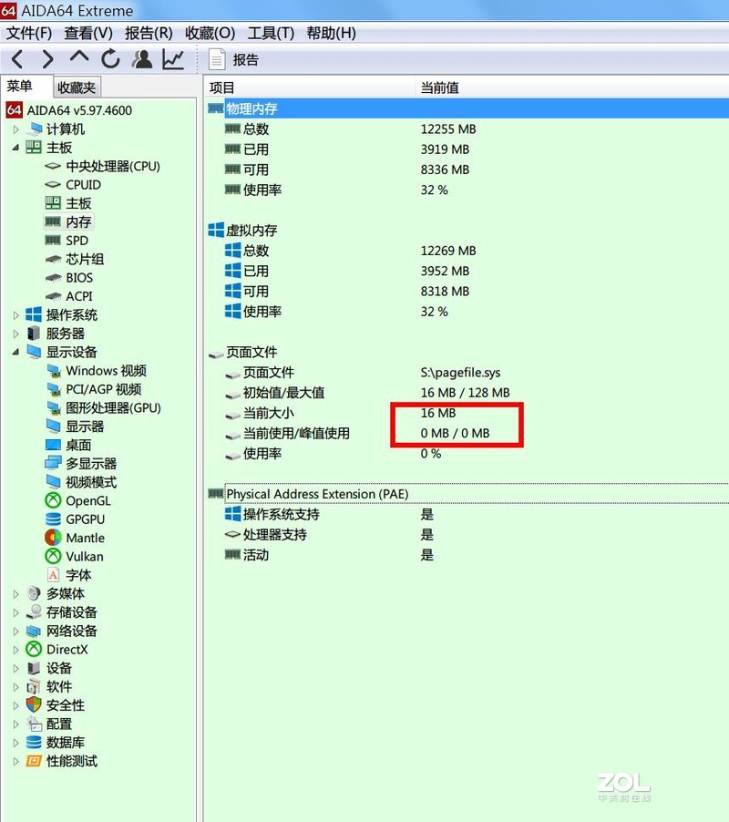
Task: Click the AIDA64 v5.97.4600 root icon
Action: (15, 110)
